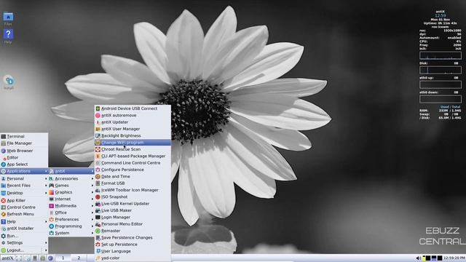Click the antiX start button

[7, 258]
